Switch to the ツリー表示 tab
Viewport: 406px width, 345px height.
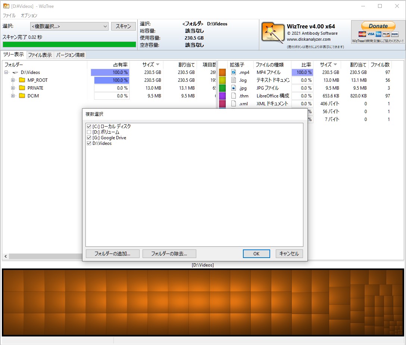[13, 55]
